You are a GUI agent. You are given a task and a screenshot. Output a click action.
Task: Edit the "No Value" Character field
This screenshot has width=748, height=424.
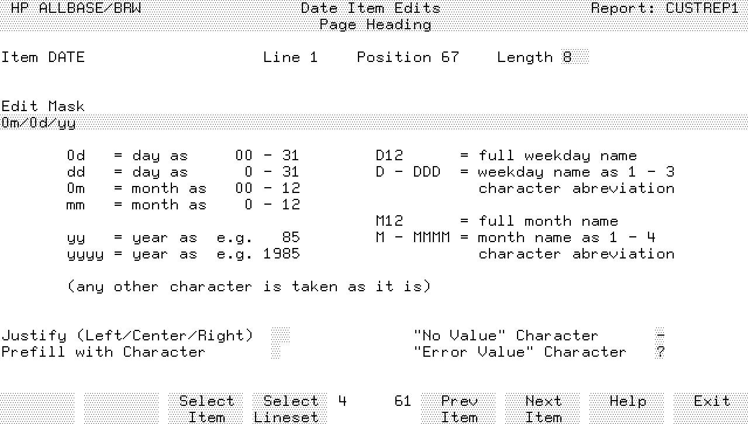[x=660, y=336]
